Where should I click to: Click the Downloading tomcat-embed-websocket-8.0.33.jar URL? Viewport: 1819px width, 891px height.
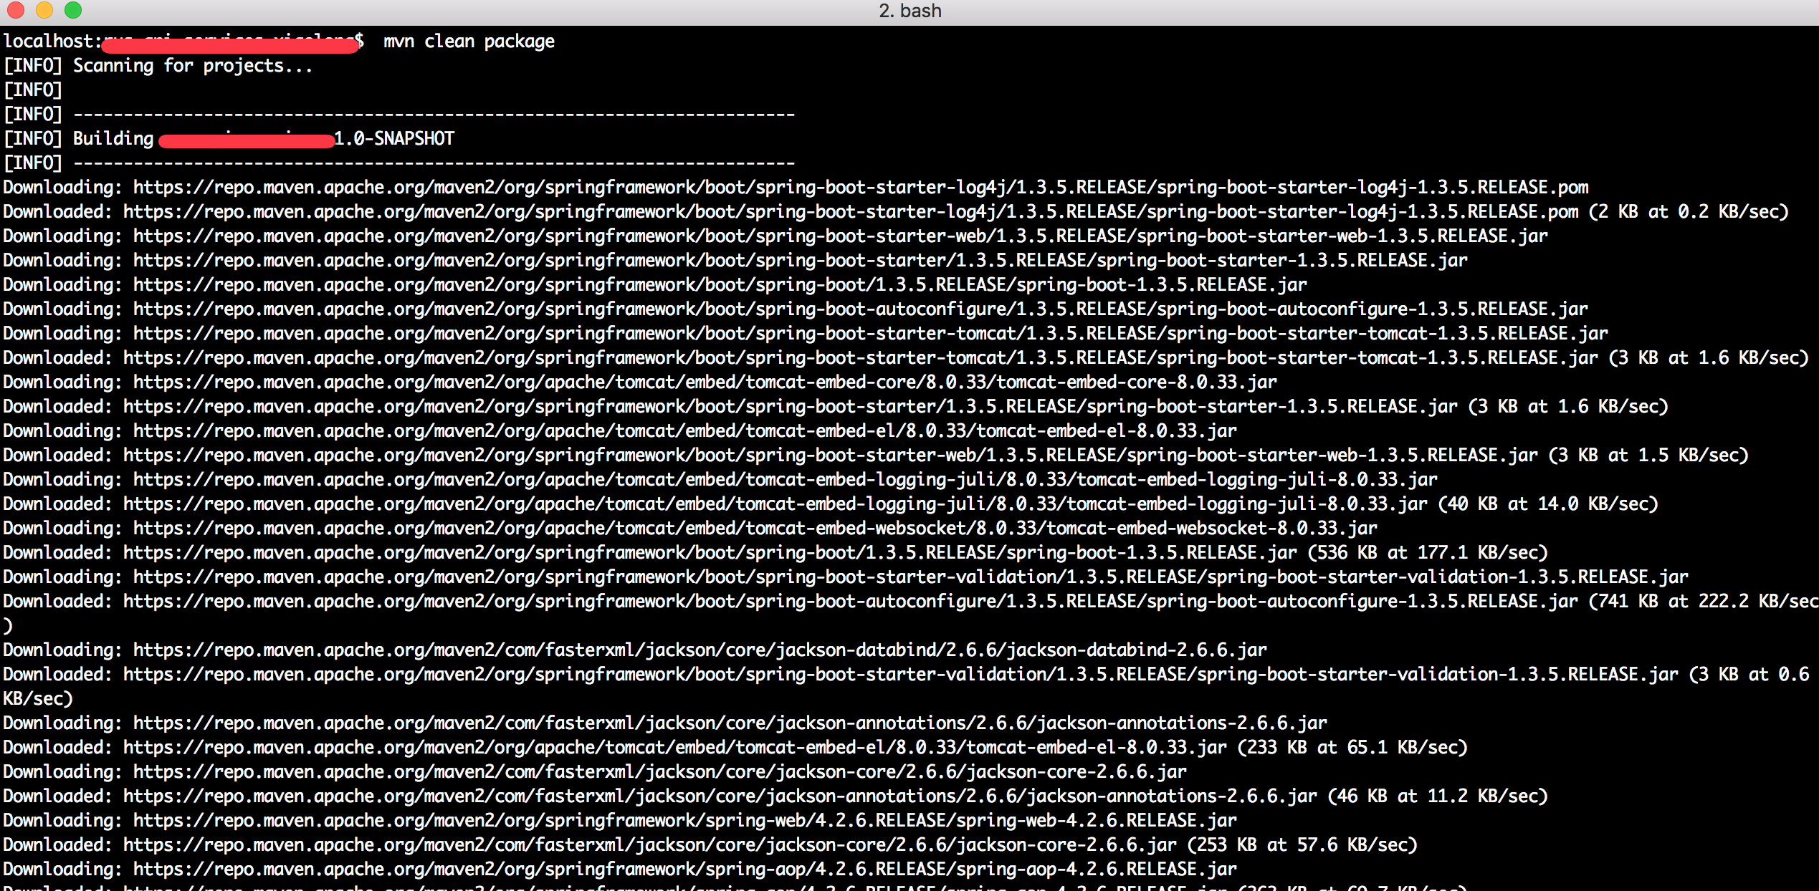755,529
